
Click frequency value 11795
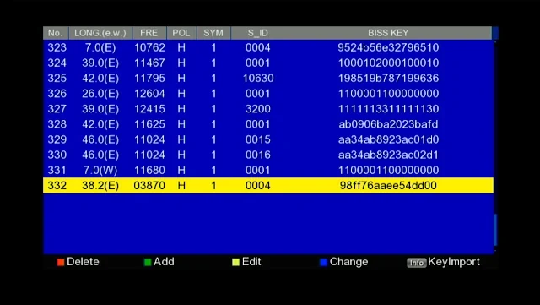pyautogui.click(x=149, y=78)
